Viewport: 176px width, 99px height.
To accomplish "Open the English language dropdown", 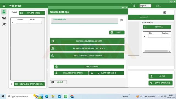I will (145, 6).
